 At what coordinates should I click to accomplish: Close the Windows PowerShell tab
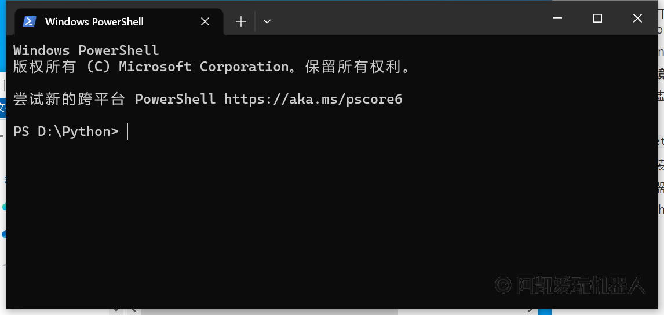click(205, 21)
